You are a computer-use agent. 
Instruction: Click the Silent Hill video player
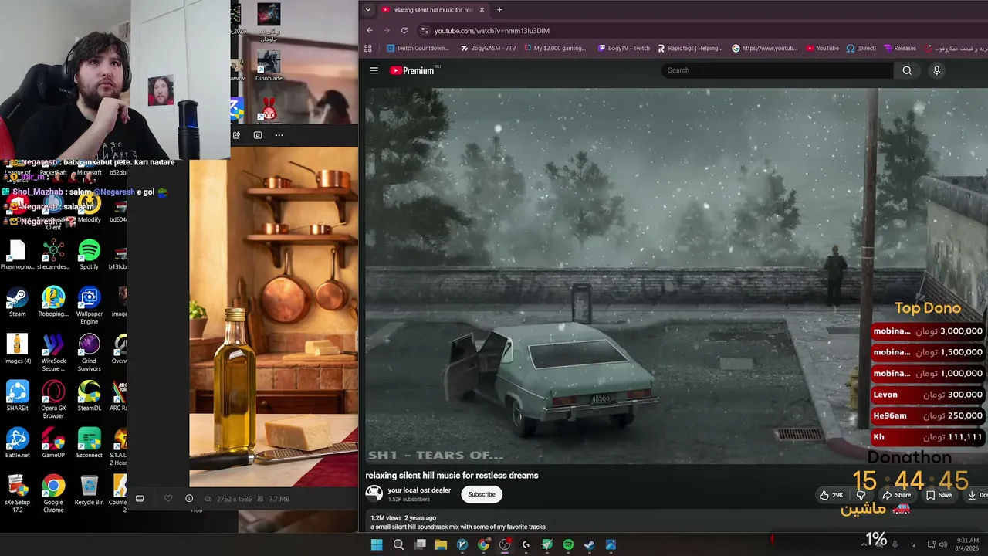(676, 276)
